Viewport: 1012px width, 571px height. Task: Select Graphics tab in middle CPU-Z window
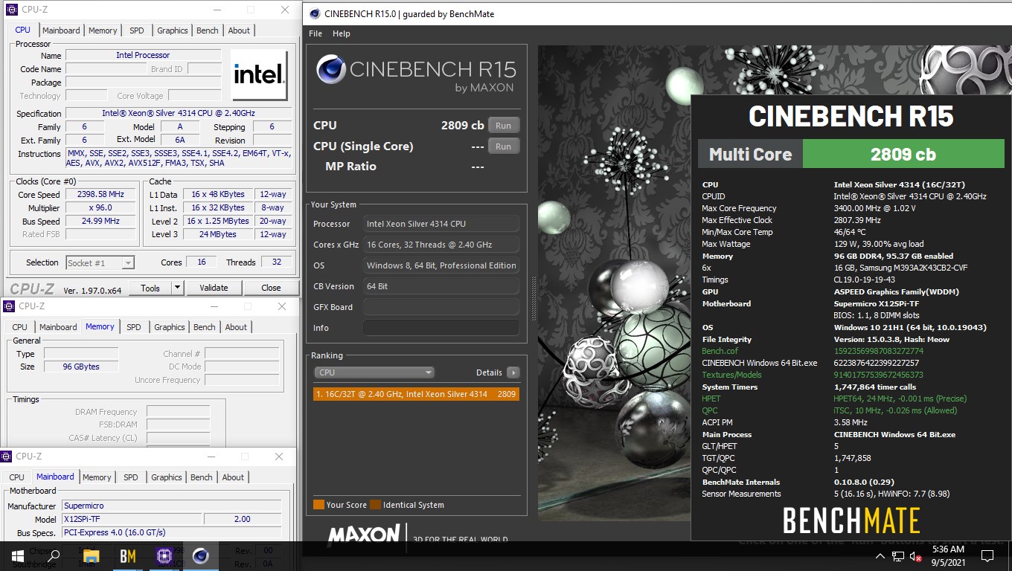(x=170, y=327)
